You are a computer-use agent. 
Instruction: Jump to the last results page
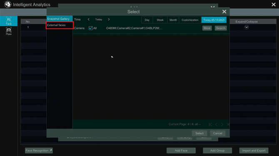pos(228,124)
